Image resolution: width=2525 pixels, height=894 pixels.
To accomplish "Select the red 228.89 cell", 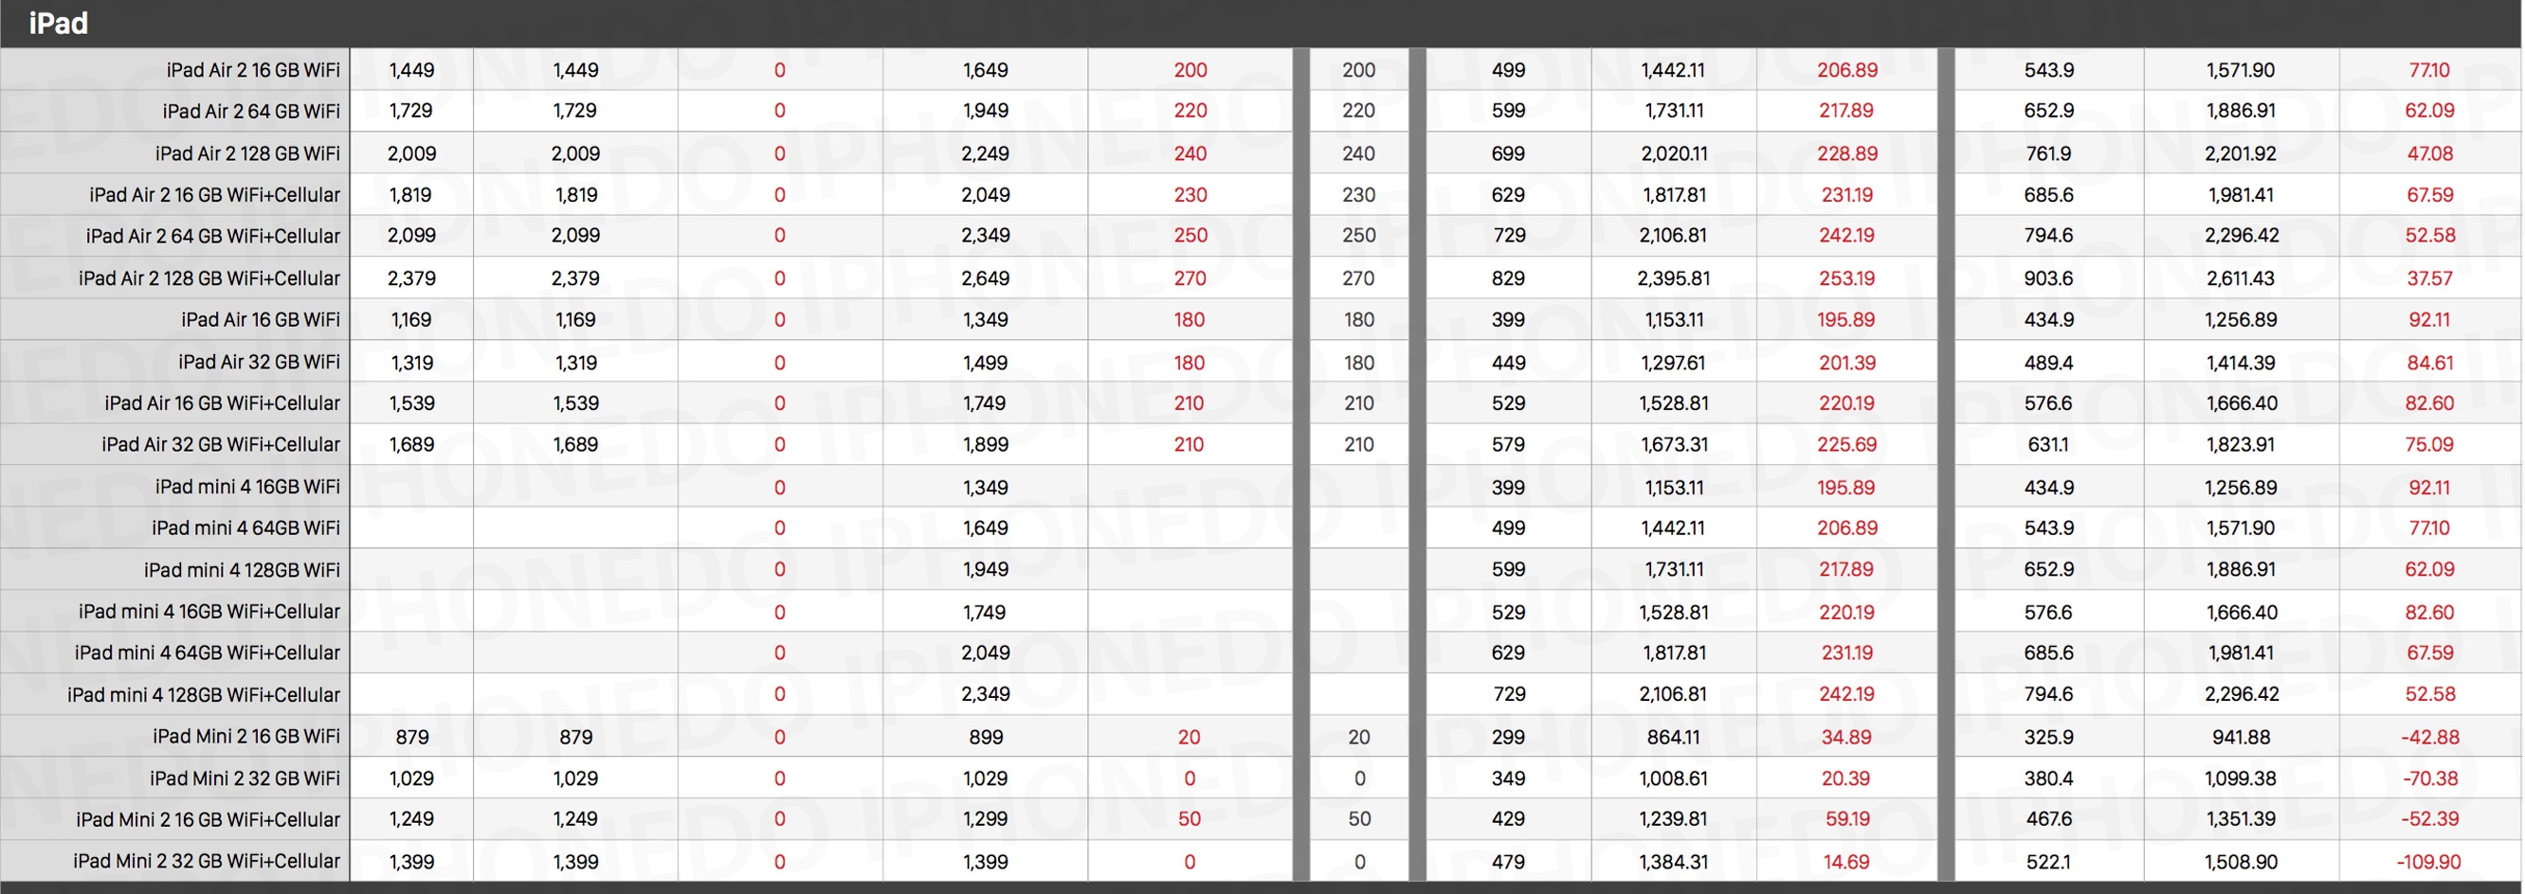I will tap(1846, 153).
